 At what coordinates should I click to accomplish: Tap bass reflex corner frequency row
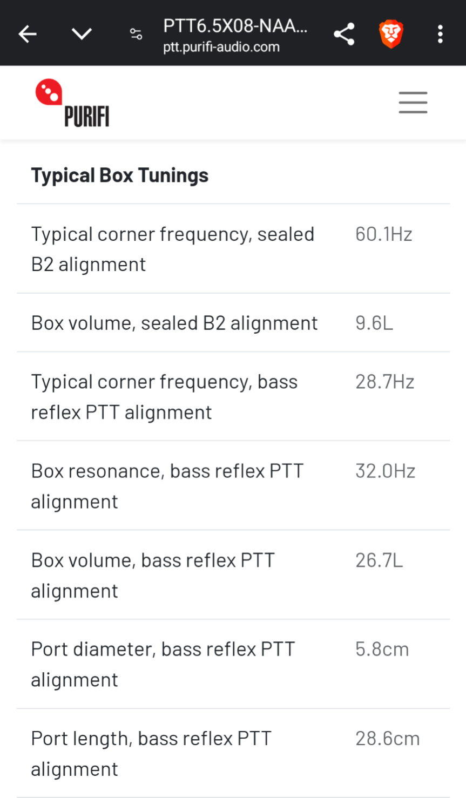pyautogui.click(x=233, y=396)
